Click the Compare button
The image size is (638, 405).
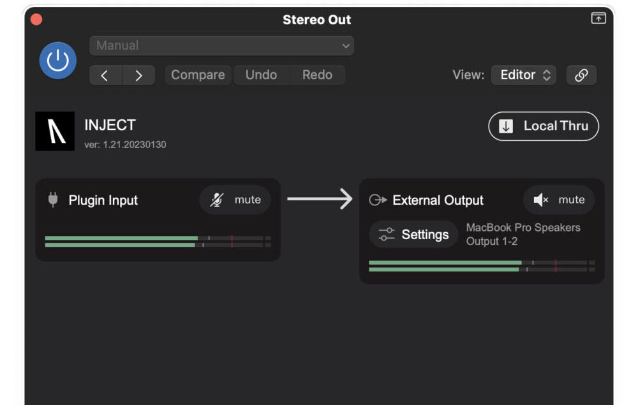point(198,75)
